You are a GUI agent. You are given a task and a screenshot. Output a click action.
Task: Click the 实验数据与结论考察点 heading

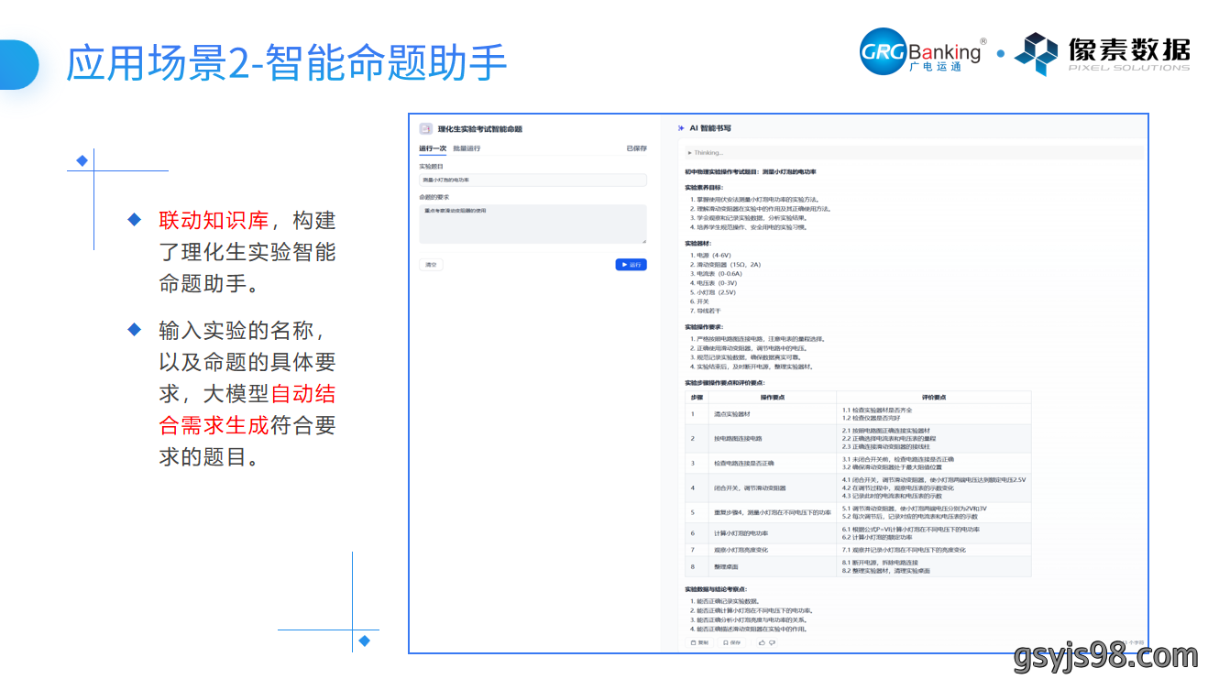(716, 589)
